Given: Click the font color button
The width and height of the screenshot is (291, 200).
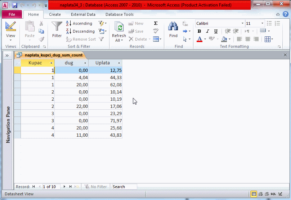Looking at the screenshot, I should [200, 39].
